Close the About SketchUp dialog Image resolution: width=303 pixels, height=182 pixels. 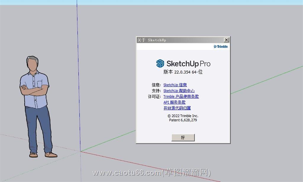point(226,40)
